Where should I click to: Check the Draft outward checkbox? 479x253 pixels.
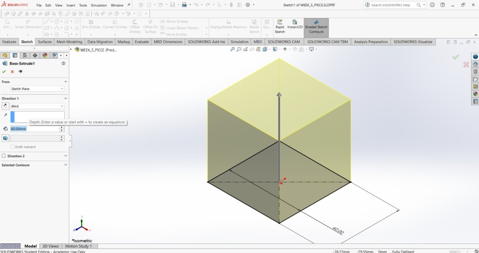click(x=12, y=147)
